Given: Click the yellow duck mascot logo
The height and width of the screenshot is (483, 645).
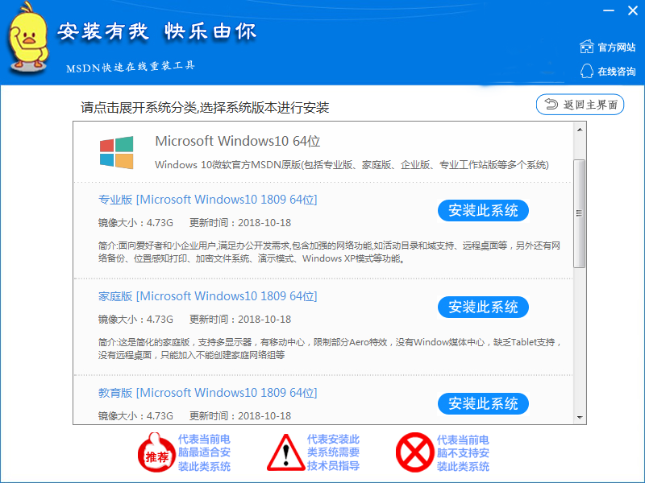Looking at the screenshot, I should point(28,38).
